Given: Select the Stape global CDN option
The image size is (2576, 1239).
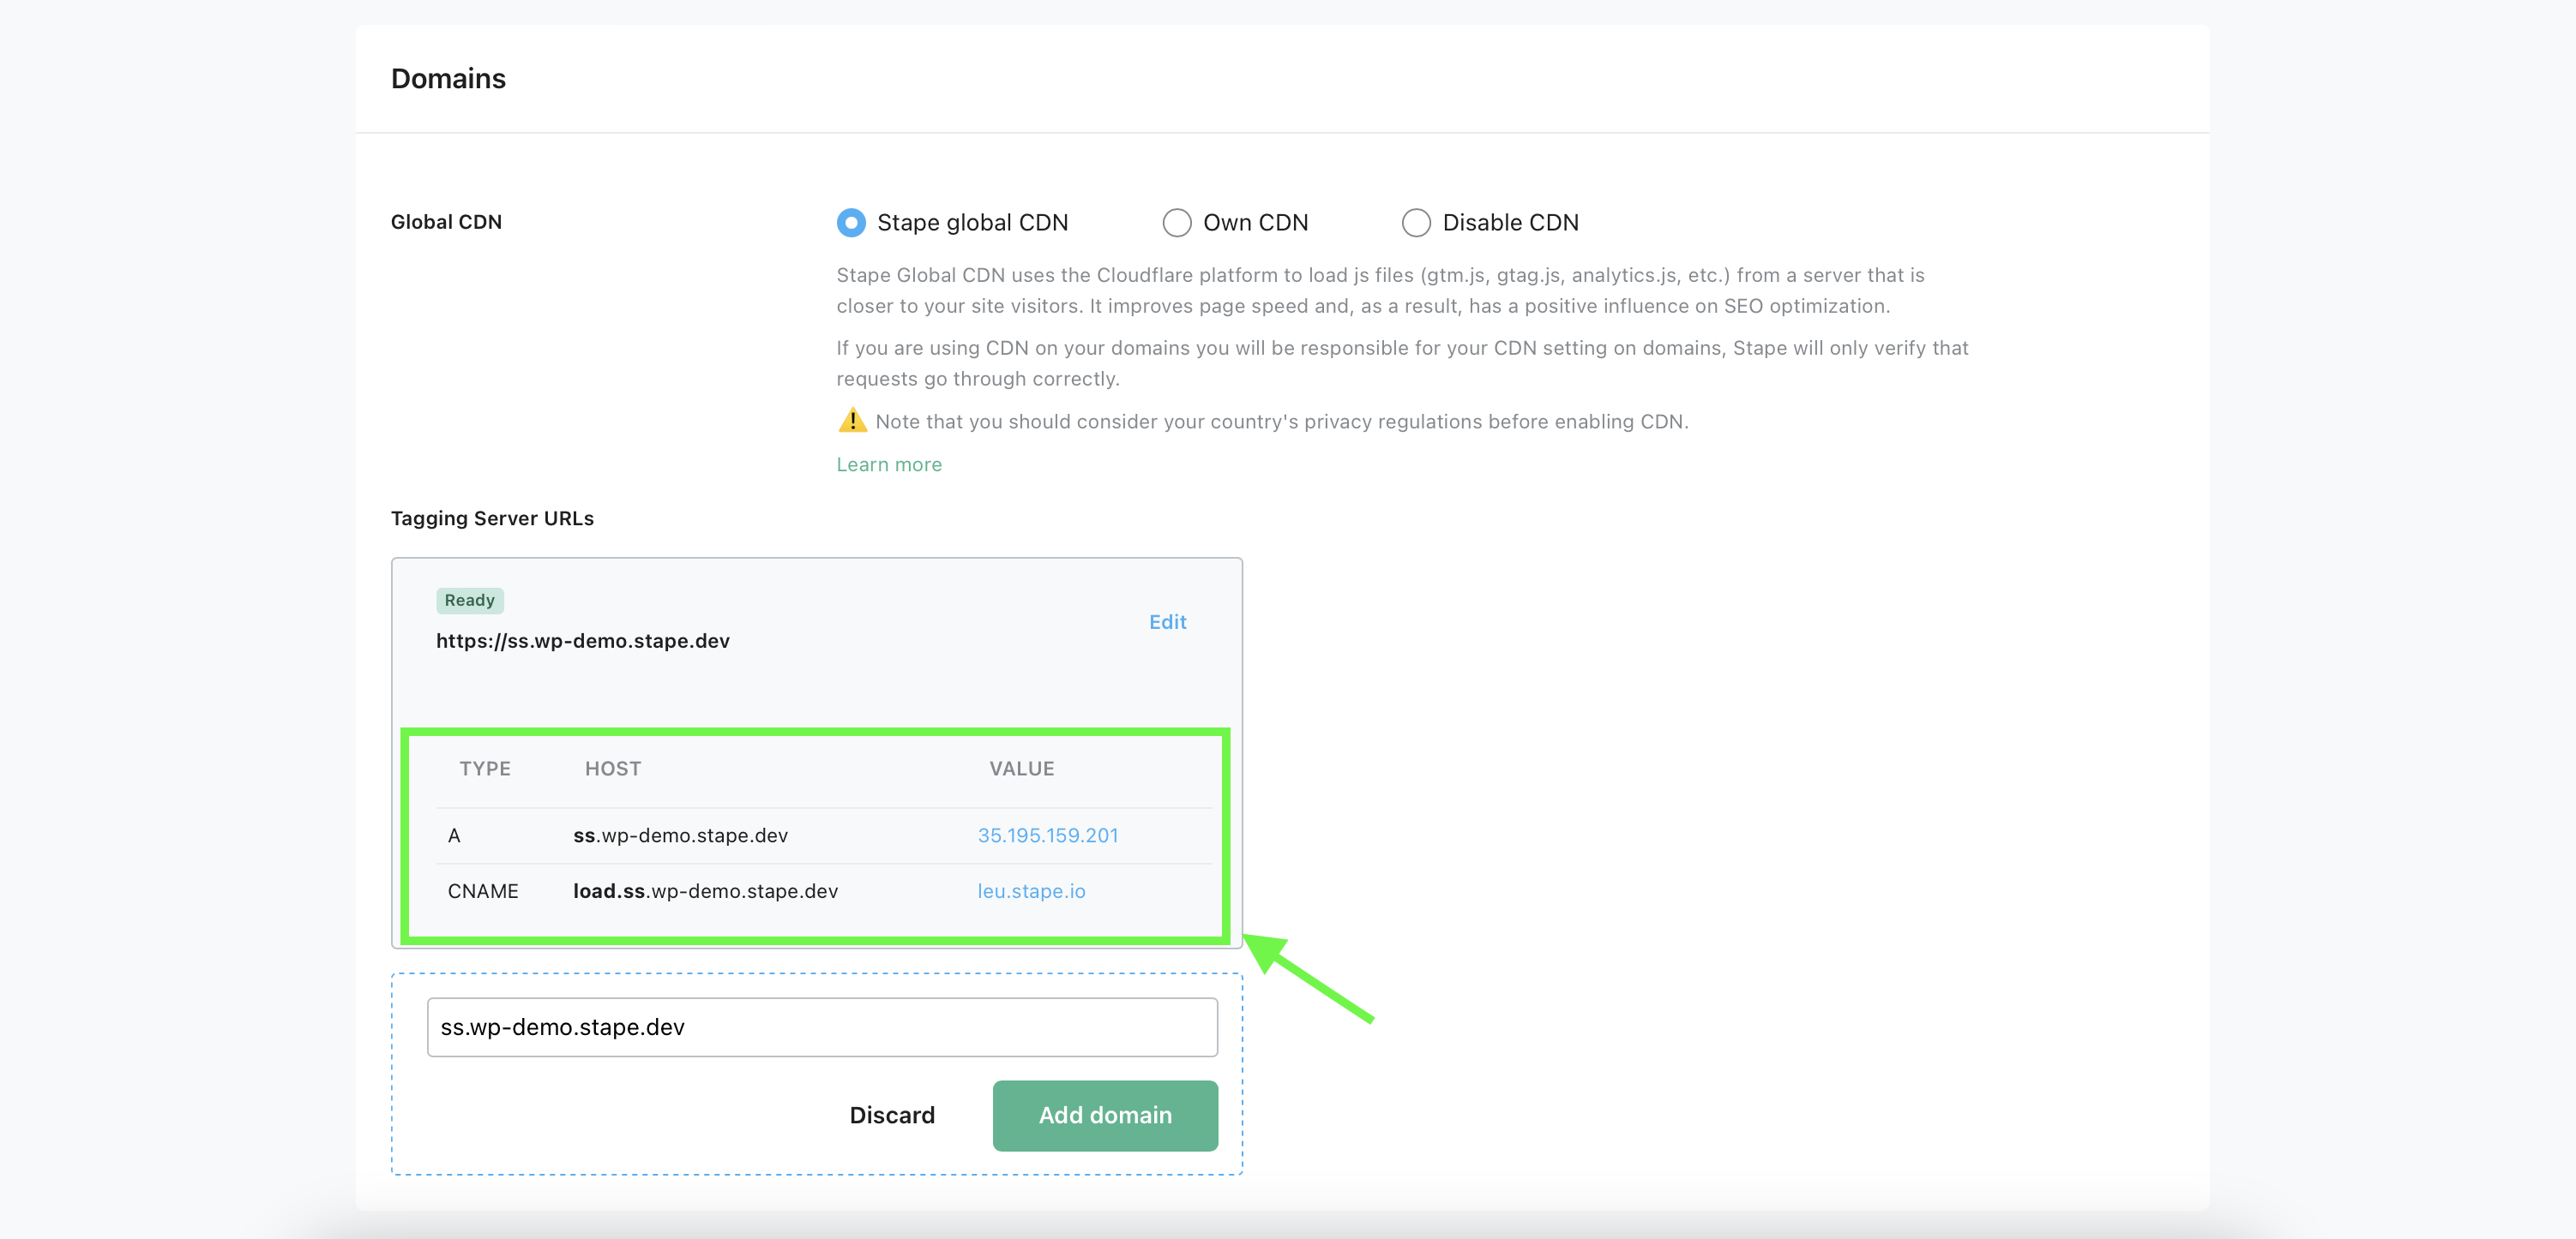Looking at the screenshot, I should pos(851,222).
